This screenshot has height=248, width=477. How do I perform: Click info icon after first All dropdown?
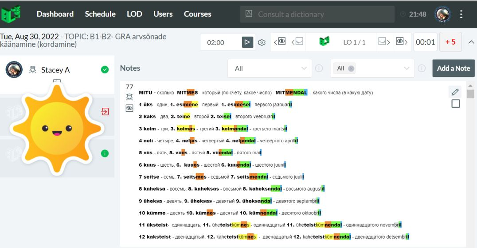[x=319, y=68]
